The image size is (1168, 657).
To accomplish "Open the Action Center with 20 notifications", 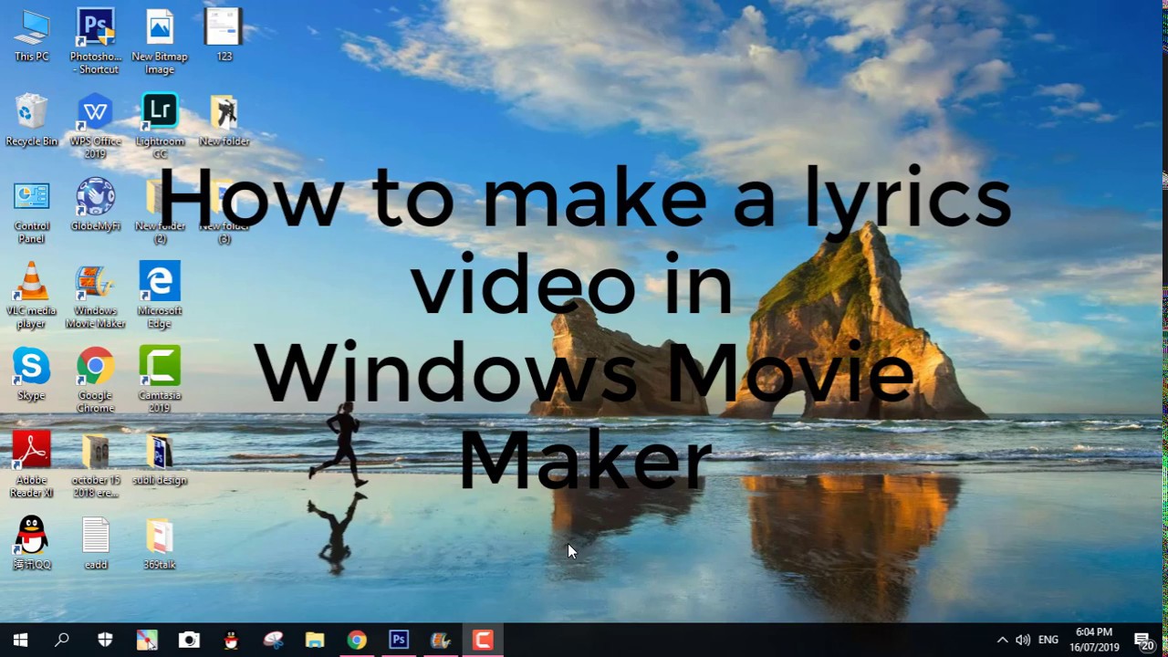I will click(1143, 640).
